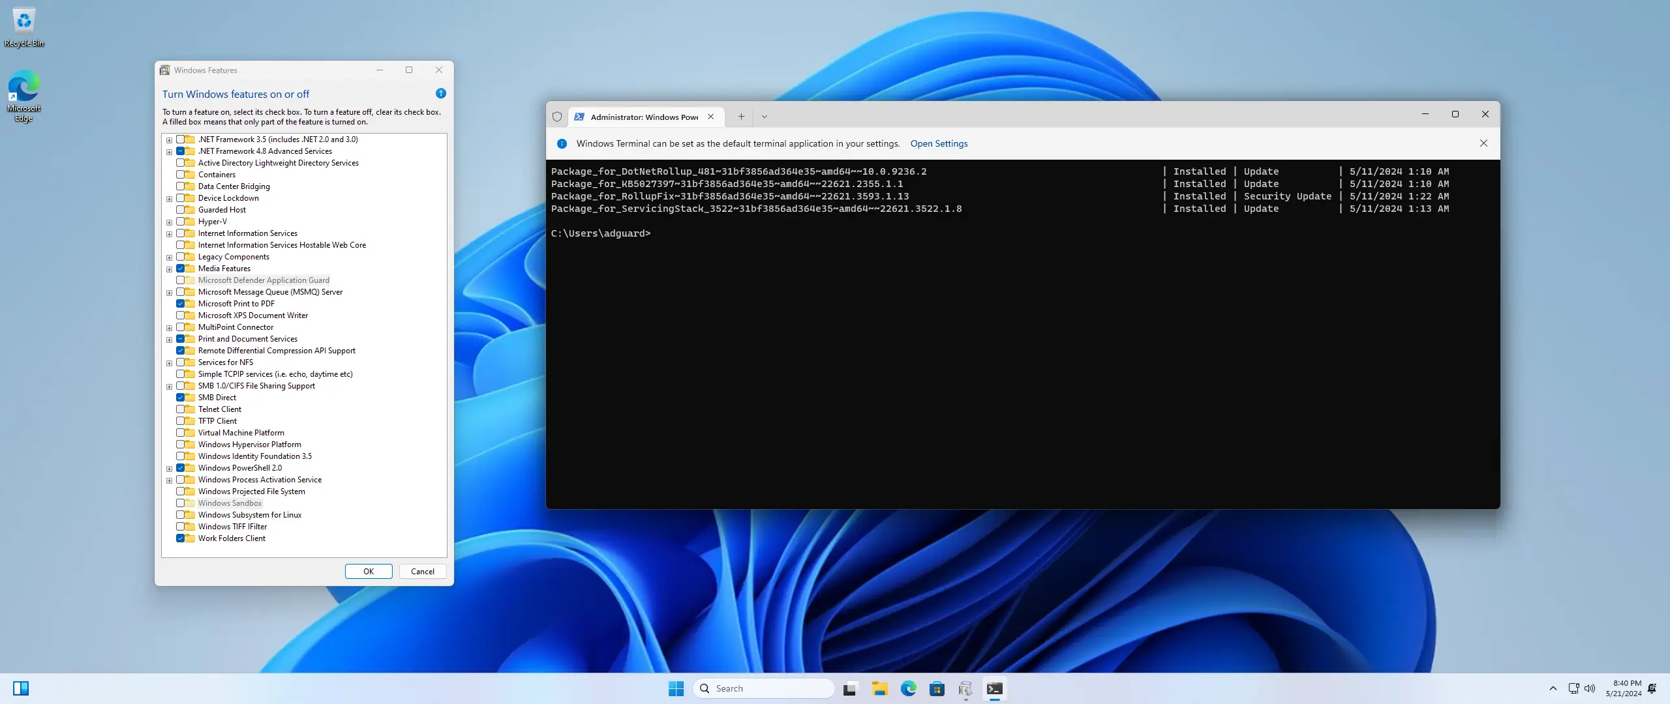Open Task View from taskbar
Screen dimensions: 1670x704
849,688
